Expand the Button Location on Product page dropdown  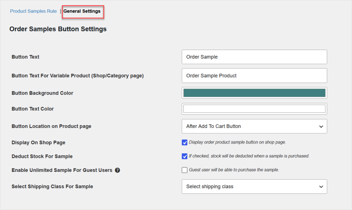tap(254, 126)
